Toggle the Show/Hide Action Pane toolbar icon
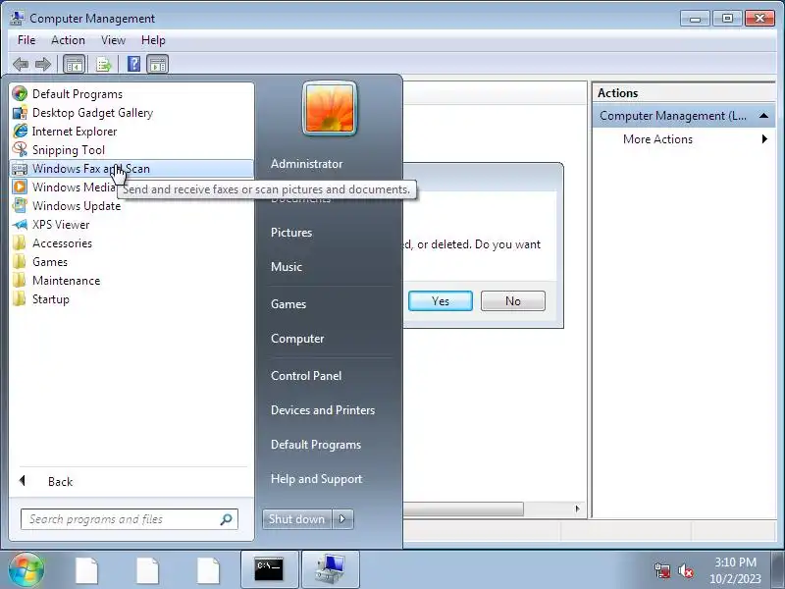The image size is (785, 589). click(x=158, y=64)
